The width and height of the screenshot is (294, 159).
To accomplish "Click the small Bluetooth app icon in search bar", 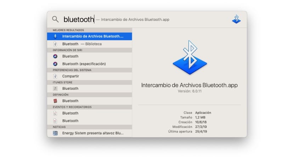I will point(236,19).
